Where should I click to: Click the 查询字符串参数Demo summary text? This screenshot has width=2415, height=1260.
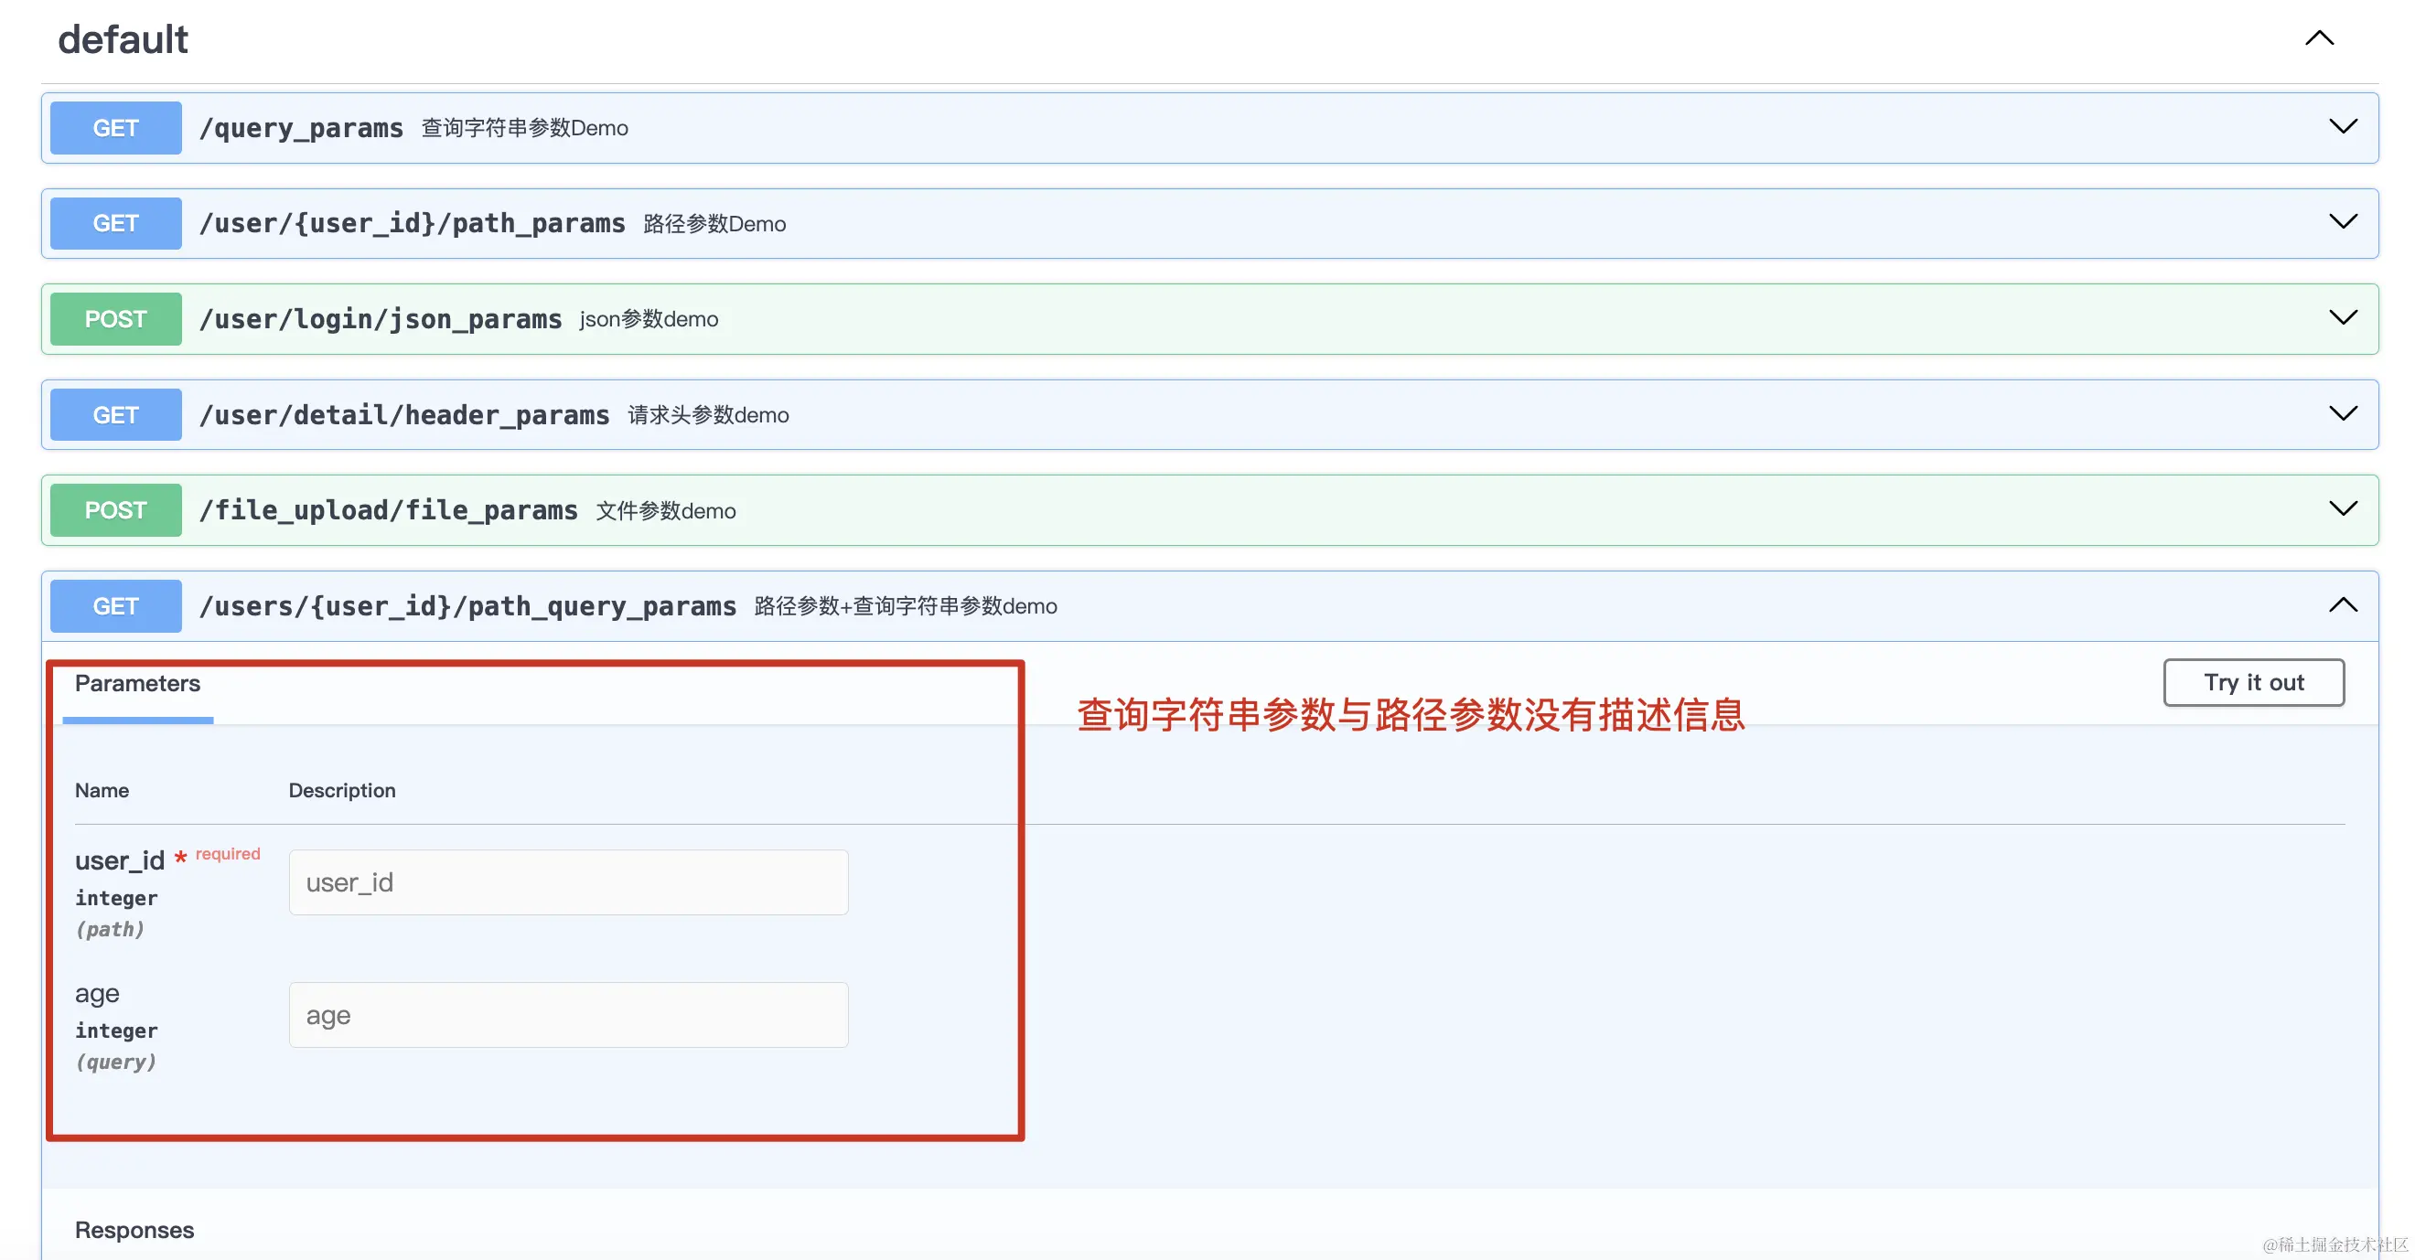[525, 128]
